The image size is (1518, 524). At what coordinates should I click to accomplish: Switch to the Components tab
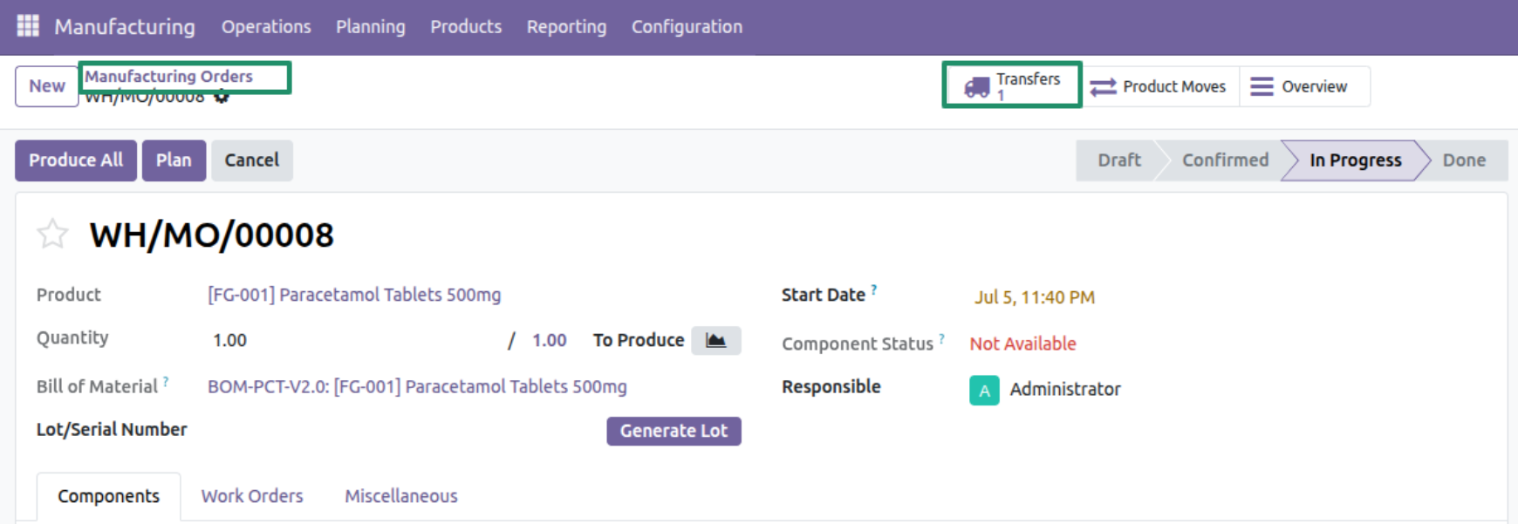coord(109,496)
